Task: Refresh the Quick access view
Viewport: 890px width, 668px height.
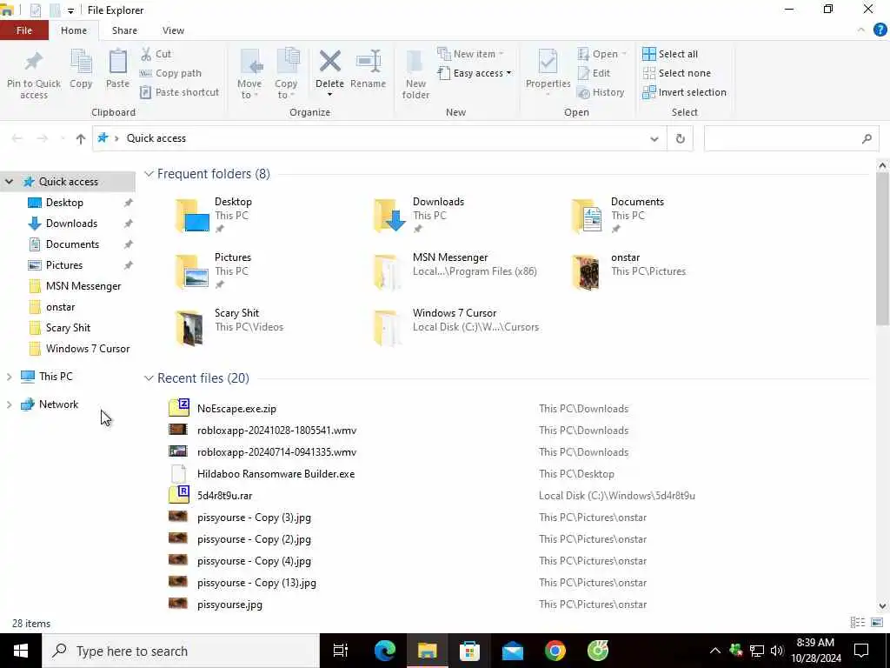Action: pos(680,138)
